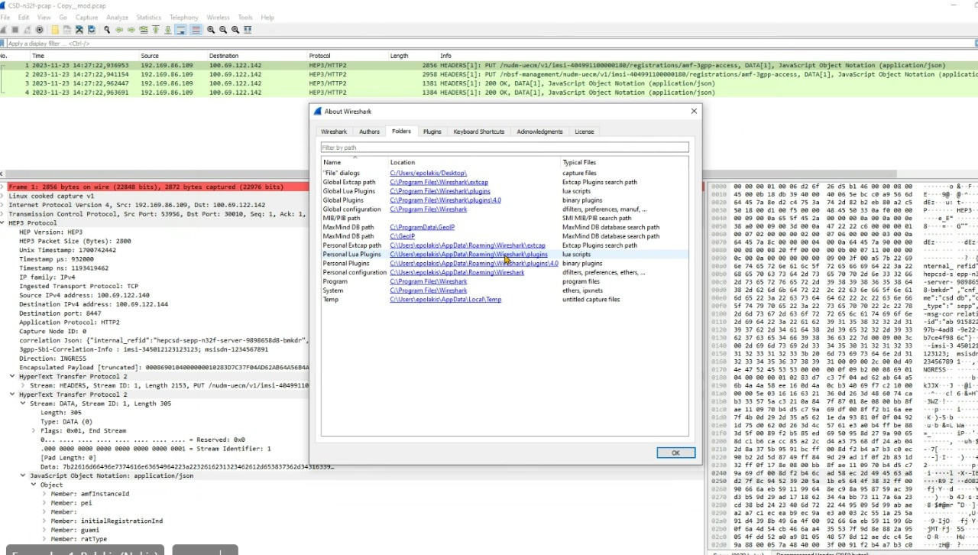The image size is (978, 555).
Task: Collapse the HEP3 Protocol section
Action: pyautogui.click(x=3, y=223)
